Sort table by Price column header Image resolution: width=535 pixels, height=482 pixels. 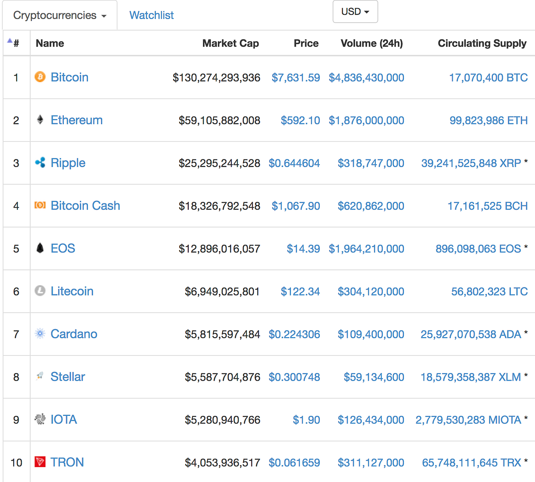(x=306, y=43)
